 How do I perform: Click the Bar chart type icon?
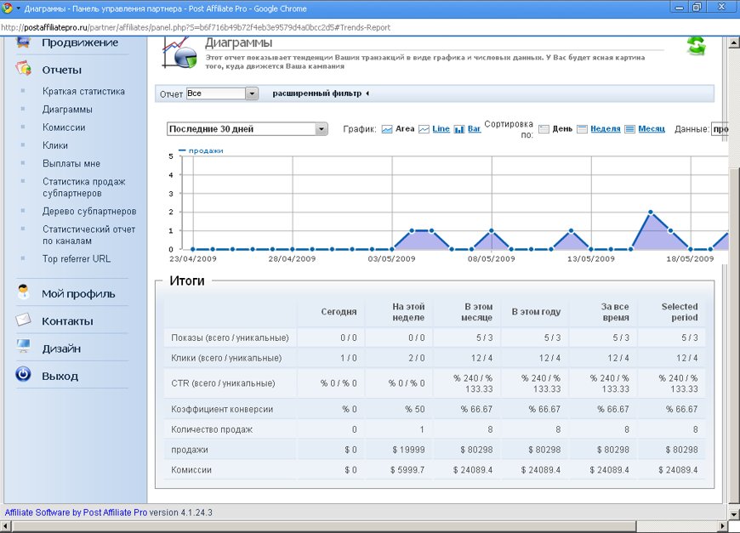(x=460, y=129)
